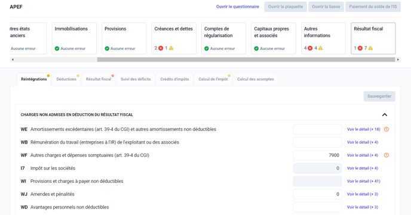411x215 pixels.
Task: Click the Sauvegarder button
Action: 379,96
